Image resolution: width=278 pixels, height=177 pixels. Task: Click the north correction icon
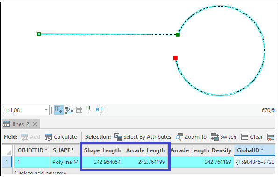tap(100, 110)
